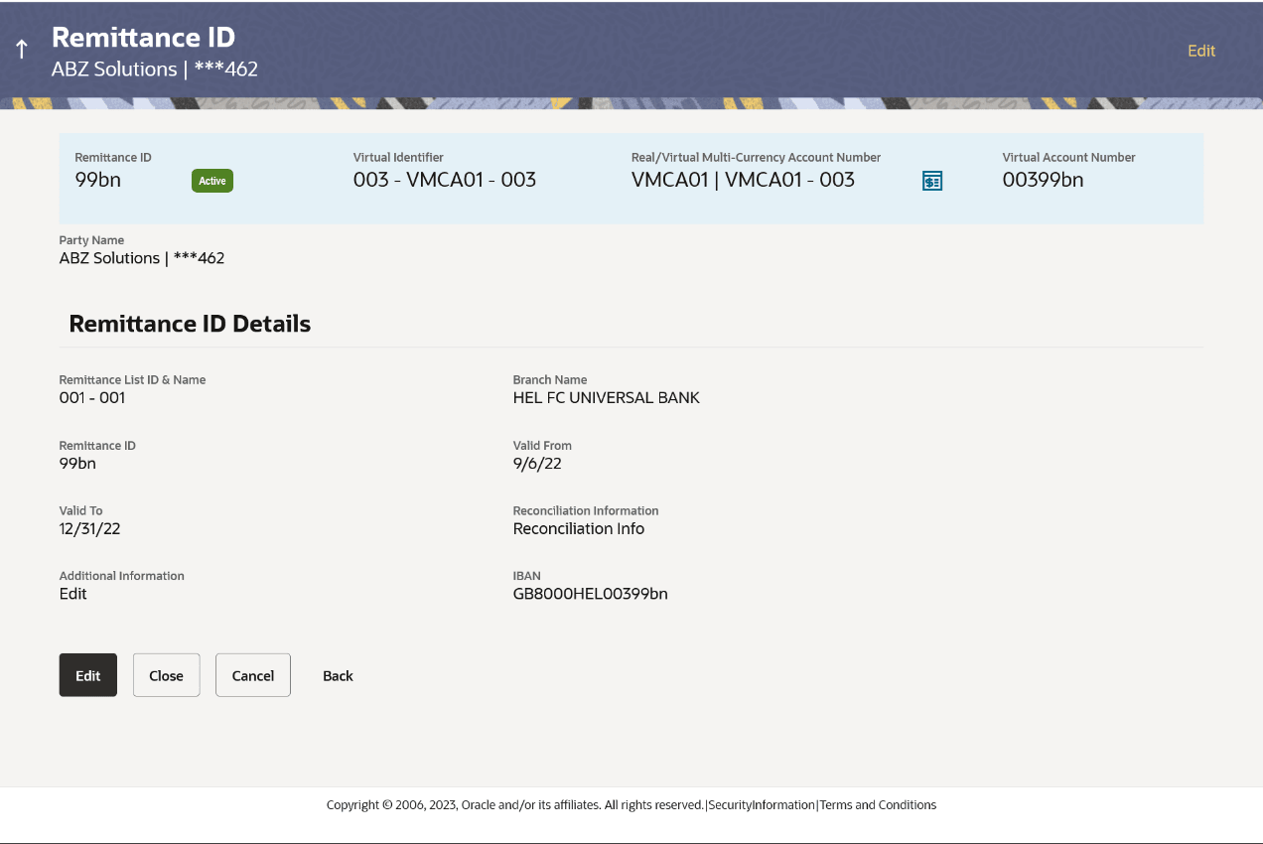The width and height of the screenshot is (1263, 844).
Task: Open the account details icon beside VMCA01 - 003
Action: point(931,181)
